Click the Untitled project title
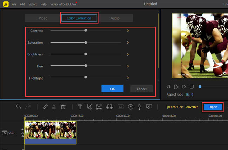The image size is (228, 150). 150,4
